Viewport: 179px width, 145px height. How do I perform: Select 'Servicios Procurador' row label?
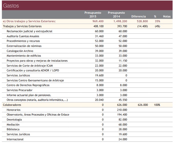click(19, 90)
